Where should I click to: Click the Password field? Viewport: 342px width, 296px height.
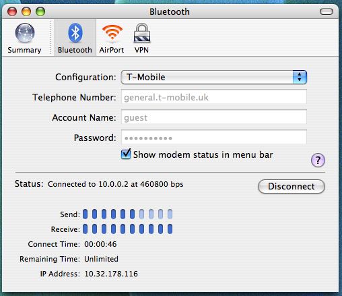pos(214,137)
